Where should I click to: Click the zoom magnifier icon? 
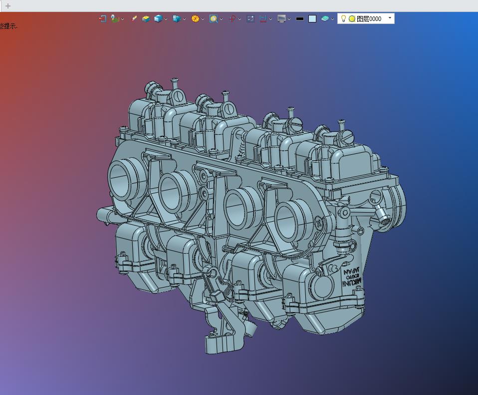[214, 18]
